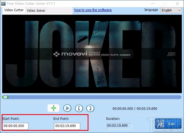The image size is (184, 133).
Task: Click the End Point time field
Action: coord(67,126)
